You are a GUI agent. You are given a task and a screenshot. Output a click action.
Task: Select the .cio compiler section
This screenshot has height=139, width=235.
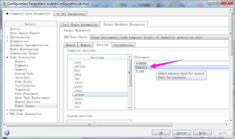point(76,107)
